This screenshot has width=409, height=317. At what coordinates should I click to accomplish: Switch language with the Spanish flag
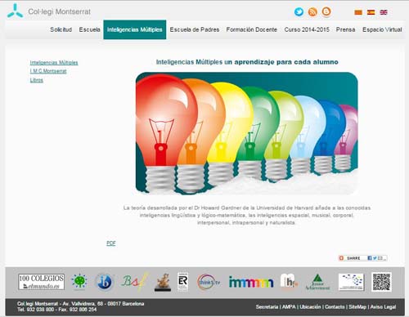point(371,12)
